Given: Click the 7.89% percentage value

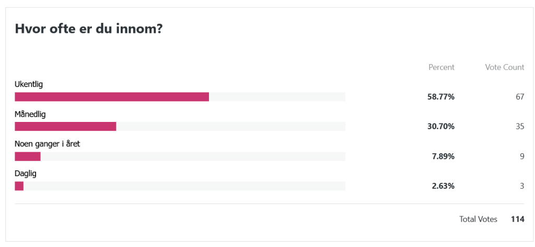Looking at the screenshot, I should tap(443, 156).
